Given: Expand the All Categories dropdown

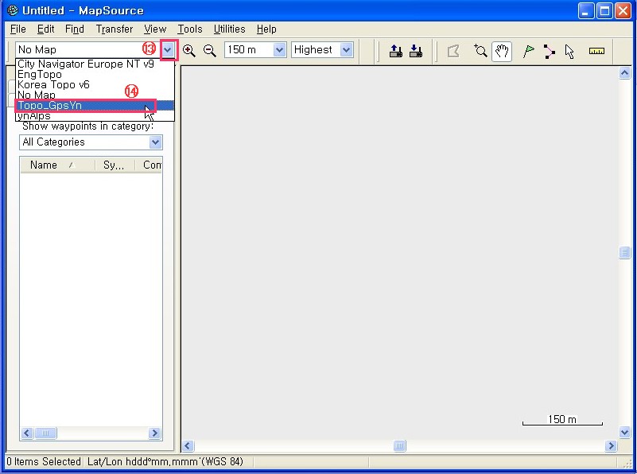Looking at the screenshot, I should (155, 142).
